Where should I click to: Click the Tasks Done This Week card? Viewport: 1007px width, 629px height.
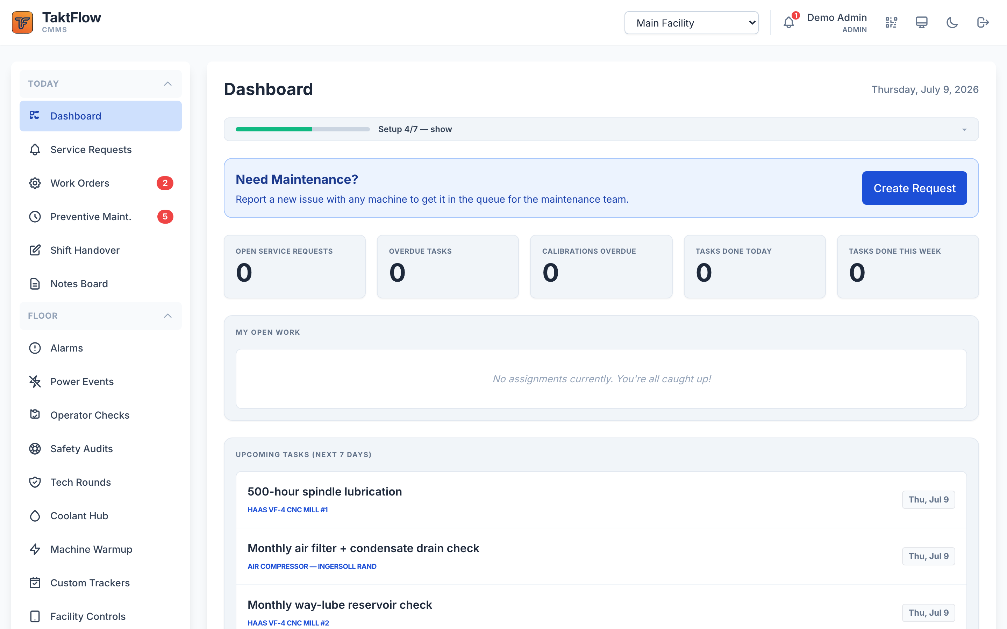click(908, 267)
